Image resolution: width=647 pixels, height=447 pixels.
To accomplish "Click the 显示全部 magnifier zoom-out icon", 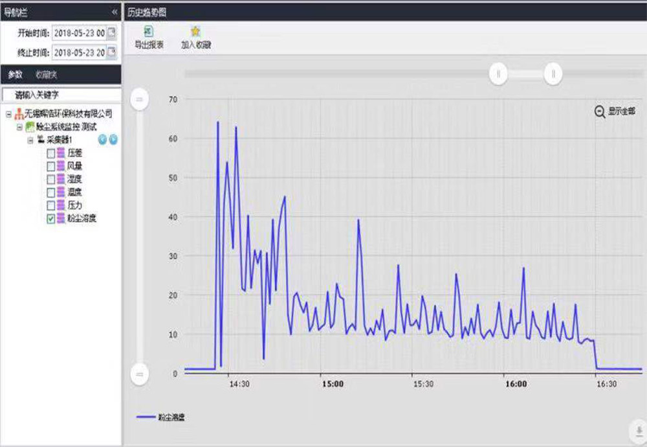I will [600, 111].
